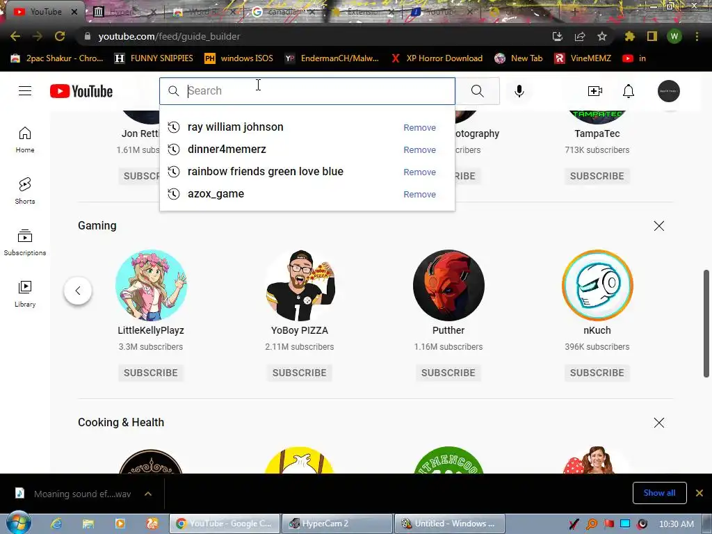The height and width of the screenshot is (534, 712).
Task: Close the downloads bar
Action: point(699,493)
